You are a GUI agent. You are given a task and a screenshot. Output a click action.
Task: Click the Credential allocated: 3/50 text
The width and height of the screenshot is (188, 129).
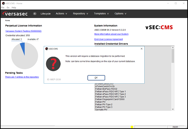[18, 35]
